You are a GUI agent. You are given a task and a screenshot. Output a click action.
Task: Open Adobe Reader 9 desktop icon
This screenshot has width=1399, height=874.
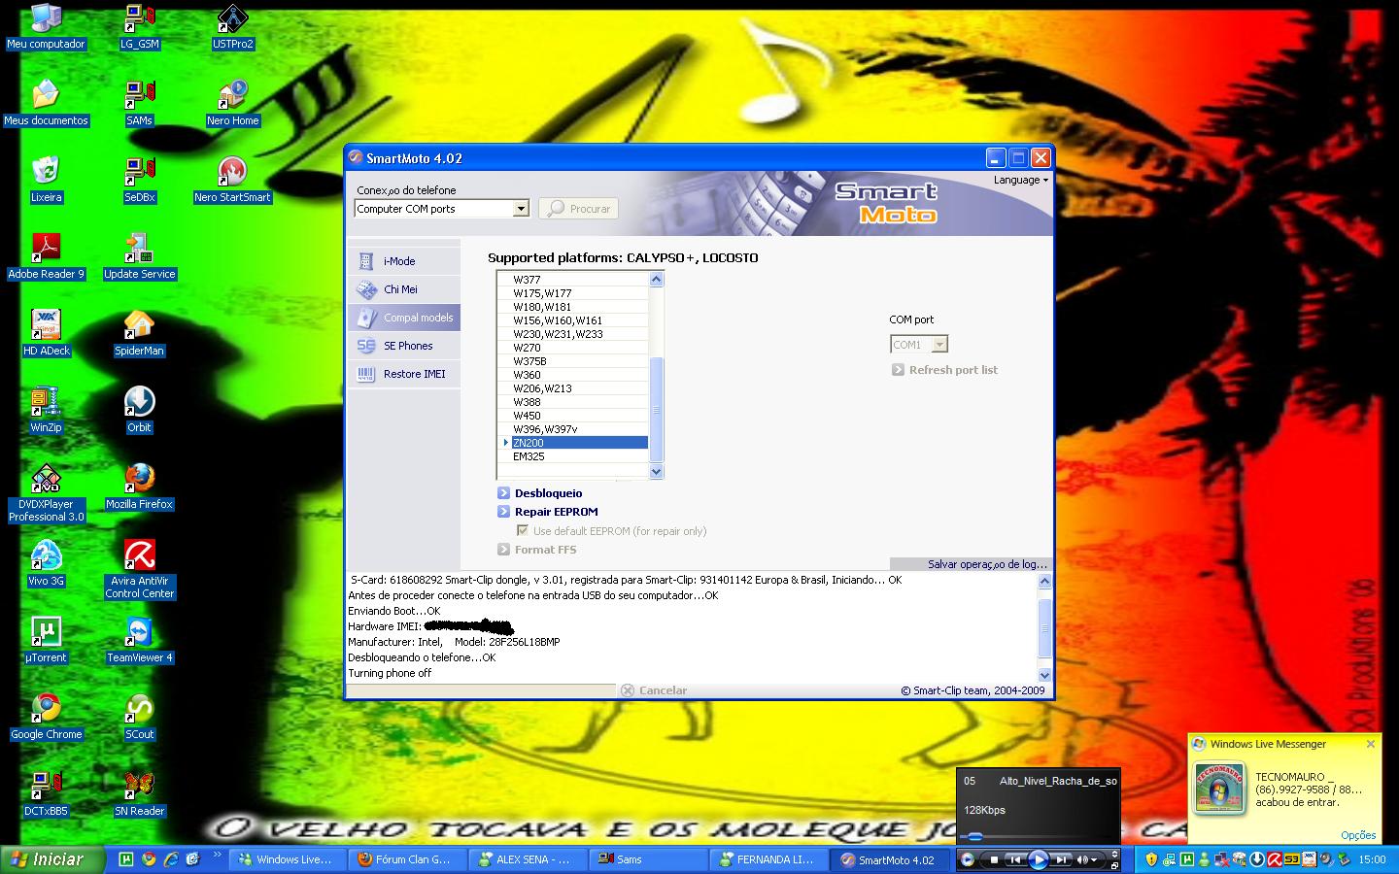click(x=46, y=257)
